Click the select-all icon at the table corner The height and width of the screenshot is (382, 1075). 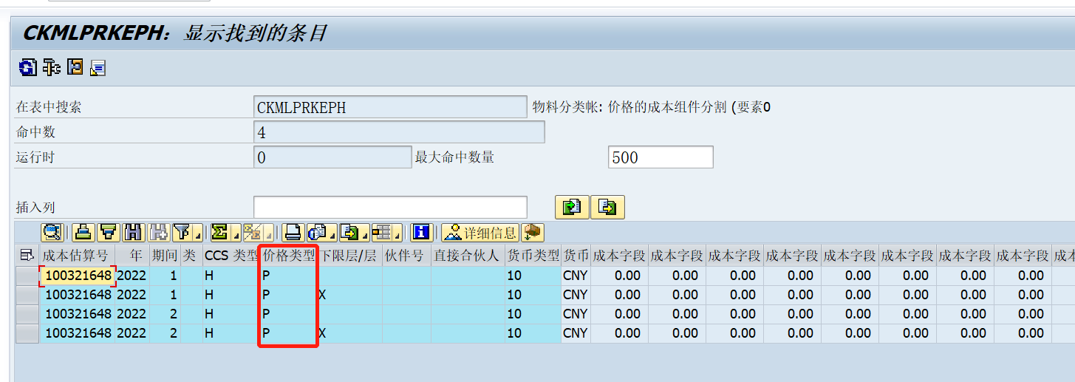27,256
